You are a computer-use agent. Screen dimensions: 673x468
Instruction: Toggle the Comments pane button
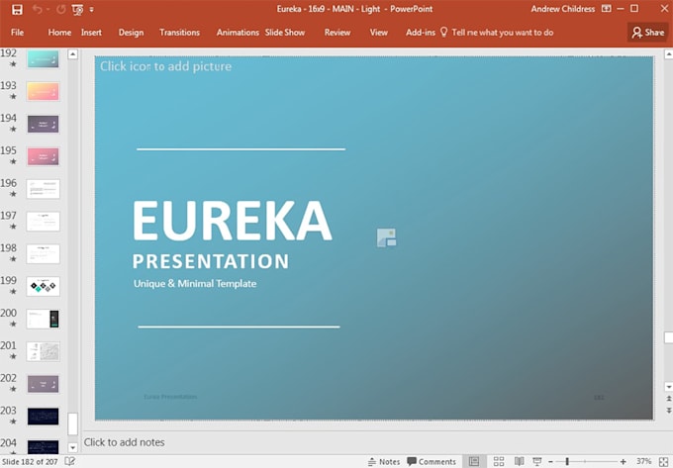(x=432, y=461)
